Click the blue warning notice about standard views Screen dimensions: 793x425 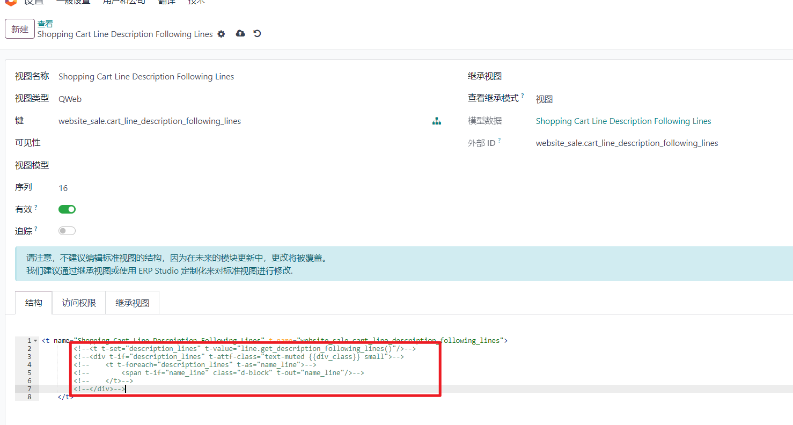pos(404,264)
